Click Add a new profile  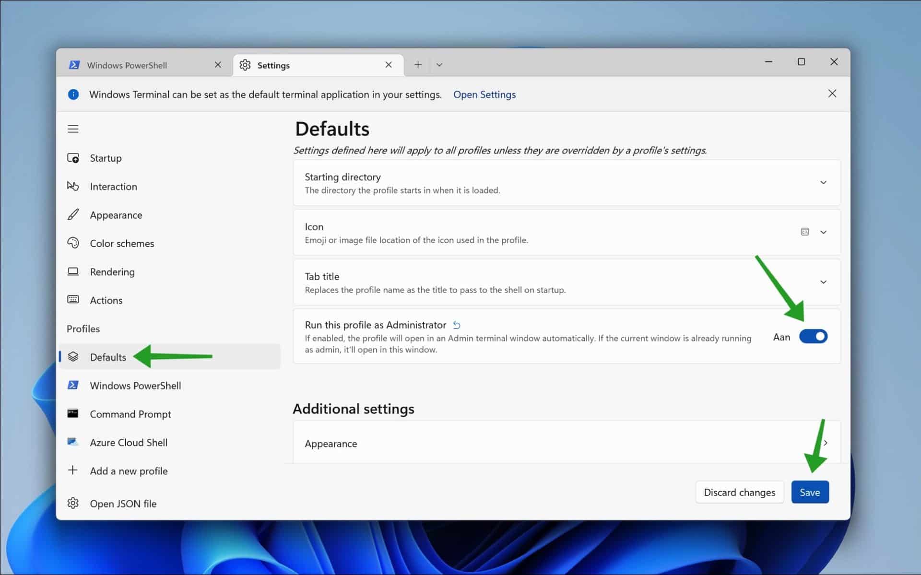(x=170, y=470)
